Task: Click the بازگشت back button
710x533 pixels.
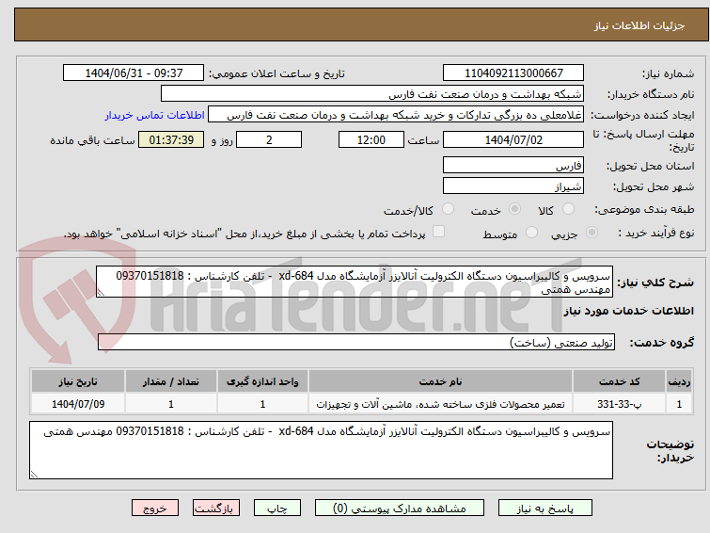Action: (x=216, y=509)
